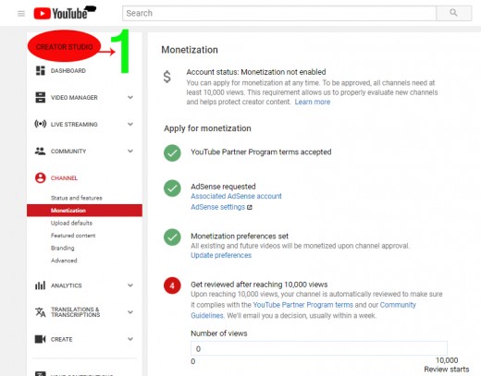Open Associated AdSense account link
The image size is (481, 376).
(236, 196)
